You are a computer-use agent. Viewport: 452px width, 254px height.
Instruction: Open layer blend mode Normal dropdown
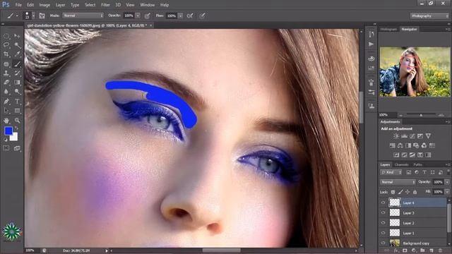(x=398, y=182)
